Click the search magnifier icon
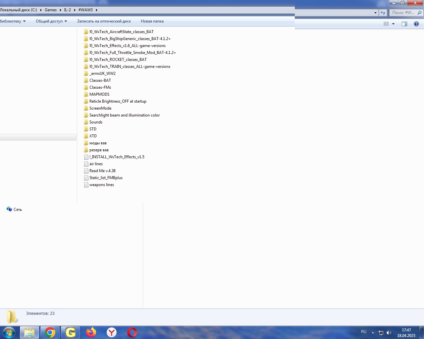This screenshot has height=339, width=424. (x=419, y=13)
